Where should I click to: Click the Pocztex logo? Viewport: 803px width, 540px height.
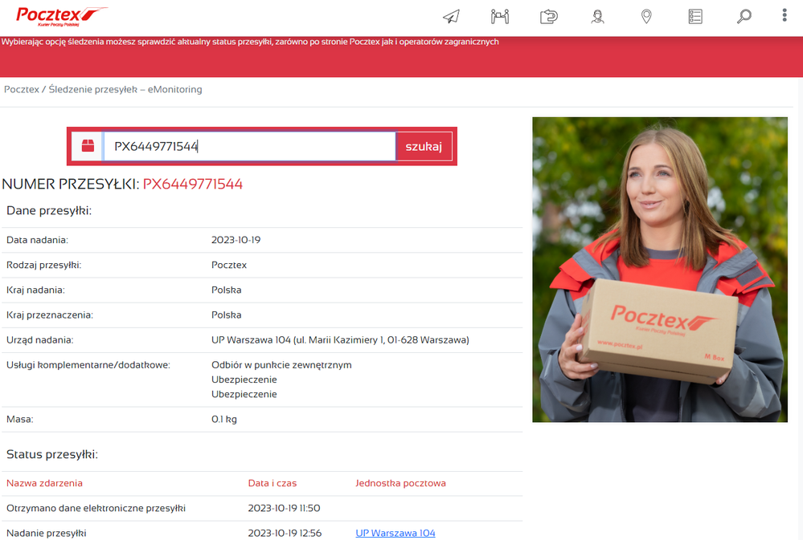point(61,16)
